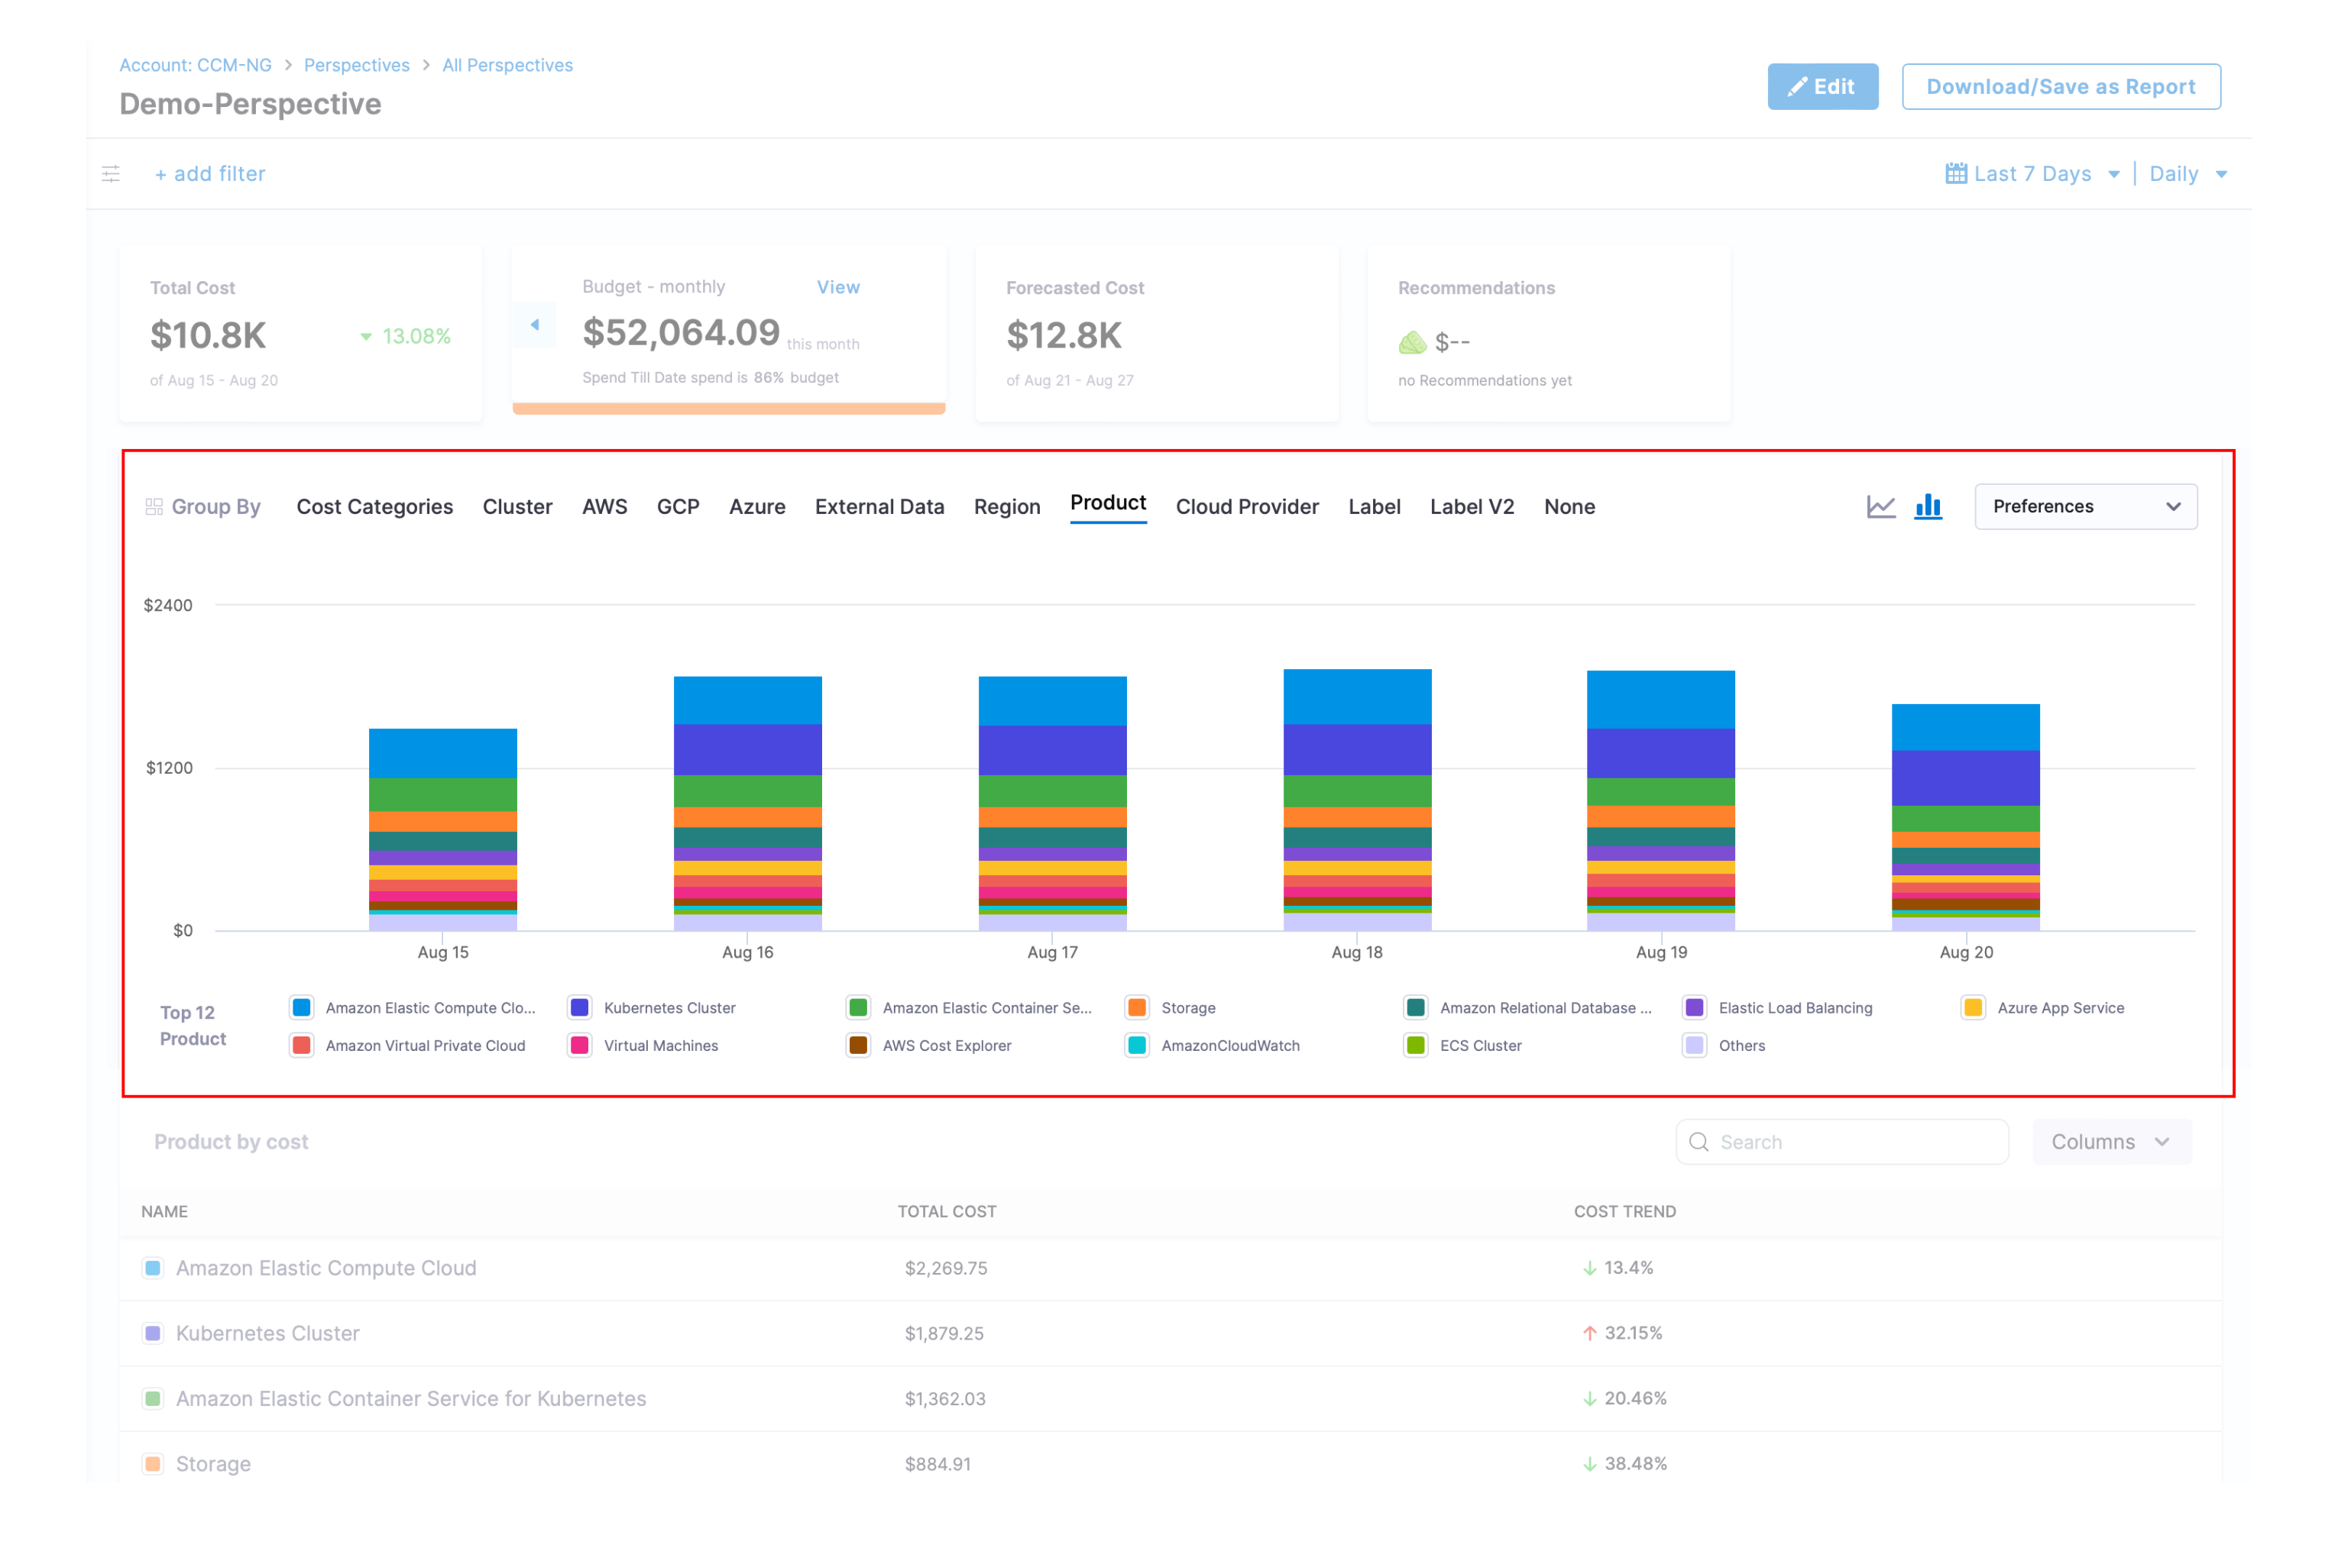The height and width of the screenshot is (1558, 2338).
Task: Open the All Perspectives breadcrumb link
Action: click(507, 65)
